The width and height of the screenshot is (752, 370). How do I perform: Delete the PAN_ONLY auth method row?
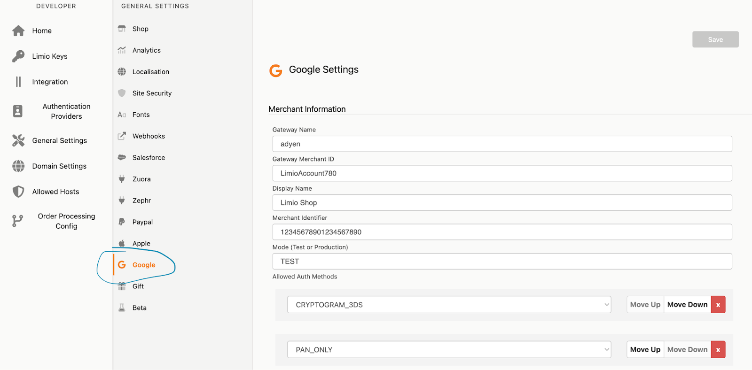pyautogui.click(x=718, y=350)
